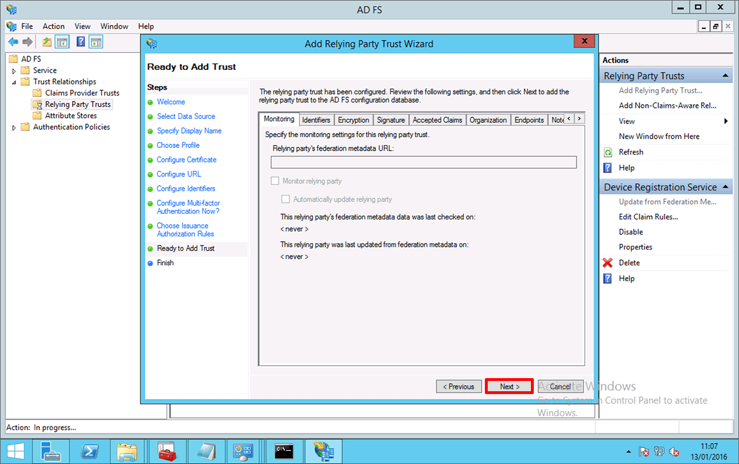Switch to the Organization tab
739x464 pixels.
coord(488,120)
